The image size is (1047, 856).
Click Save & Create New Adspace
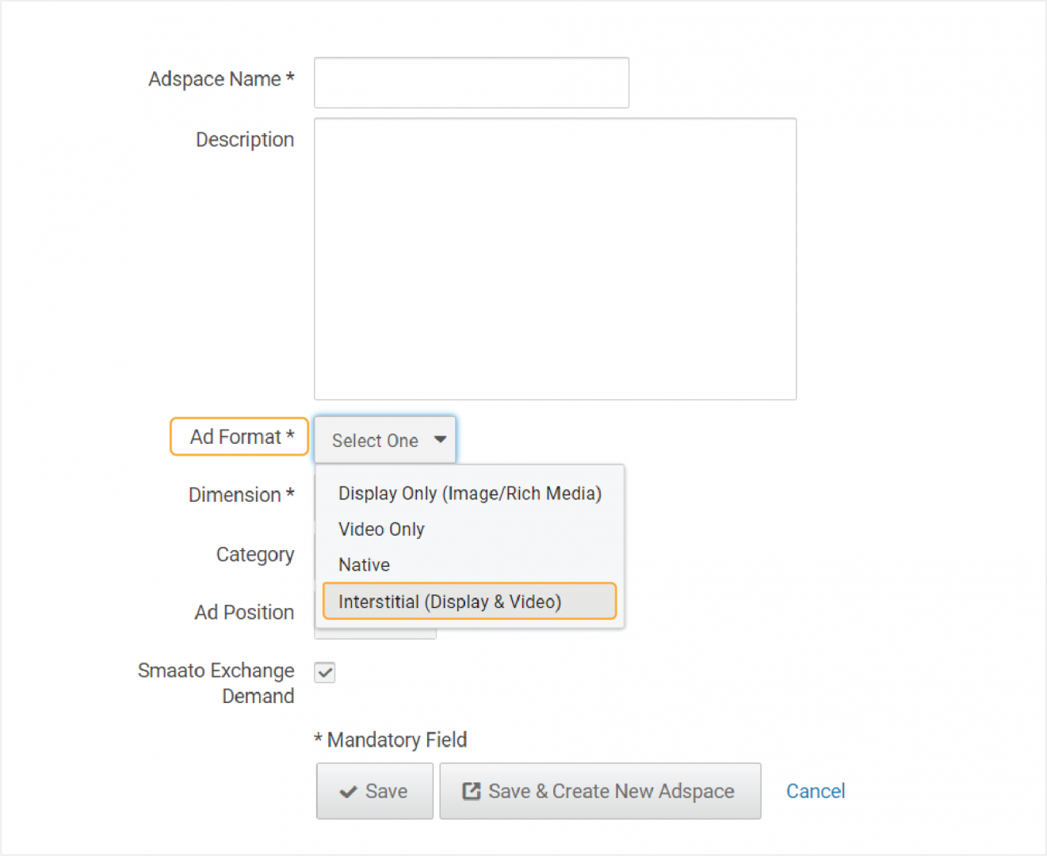600,791
